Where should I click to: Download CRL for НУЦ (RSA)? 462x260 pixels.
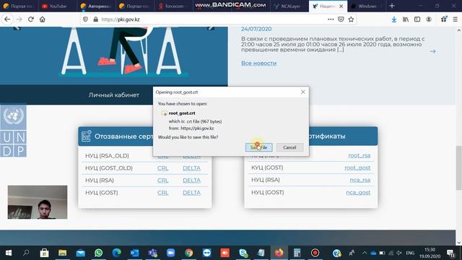point(162,181)
